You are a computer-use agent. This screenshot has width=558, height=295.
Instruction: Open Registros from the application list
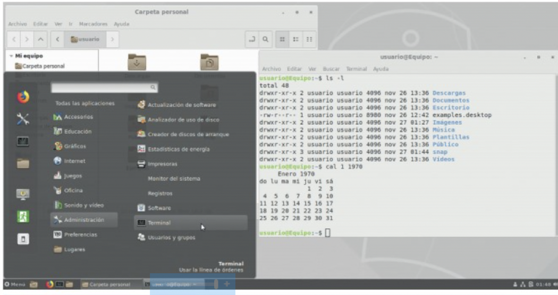160,193
